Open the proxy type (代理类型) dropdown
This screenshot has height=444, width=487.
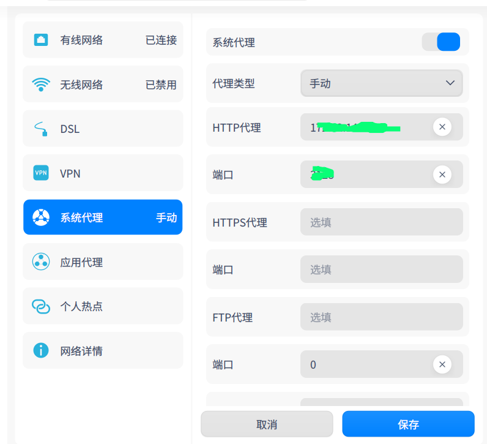pyautogui.click(x=381, y=83)
